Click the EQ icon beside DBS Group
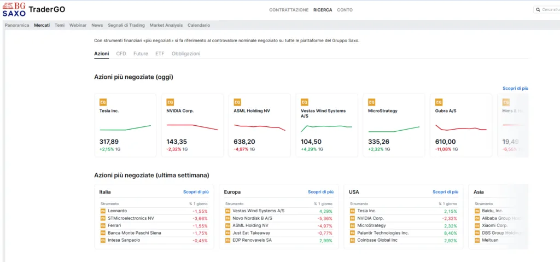Screen dimensions: 560x262 click(x=477, y=233)
